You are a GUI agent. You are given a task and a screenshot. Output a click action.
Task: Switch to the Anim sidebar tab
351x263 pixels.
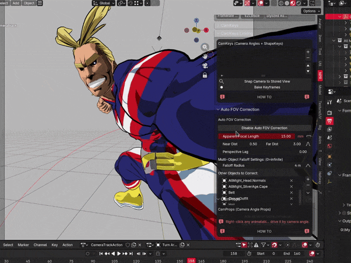point(320,140)
